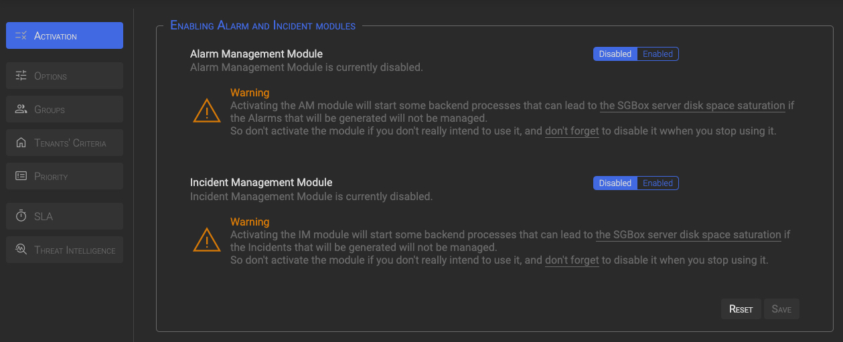
Task: Click the Threat Intelligence magnifier icon
Action: (21, 250)
